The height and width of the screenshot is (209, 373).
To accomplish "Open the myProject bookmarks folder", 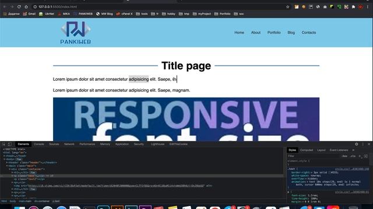I will point(202,14).
